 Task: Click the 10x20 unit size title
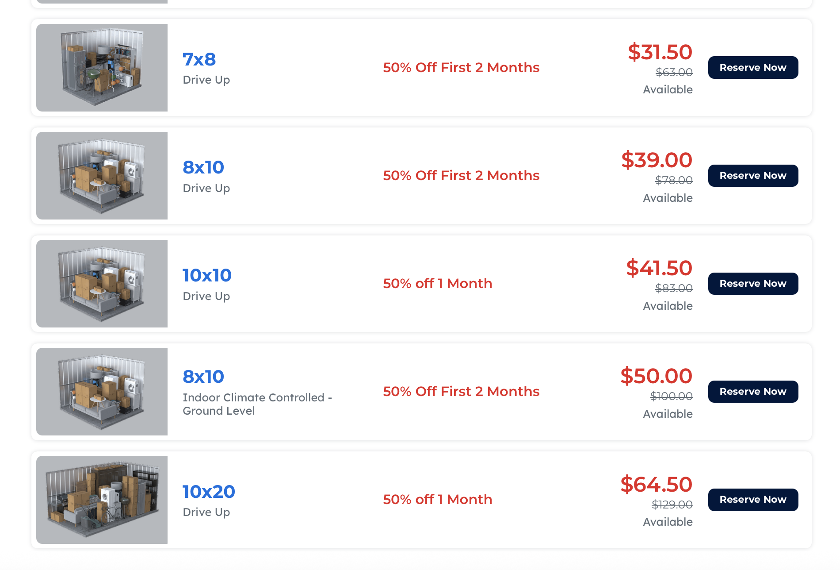pos(209,492)
